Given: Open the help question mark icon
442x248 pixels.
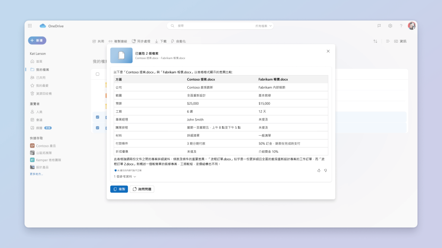Looking at the screenshot, I should pyautogui.click(x=401, y=26).
